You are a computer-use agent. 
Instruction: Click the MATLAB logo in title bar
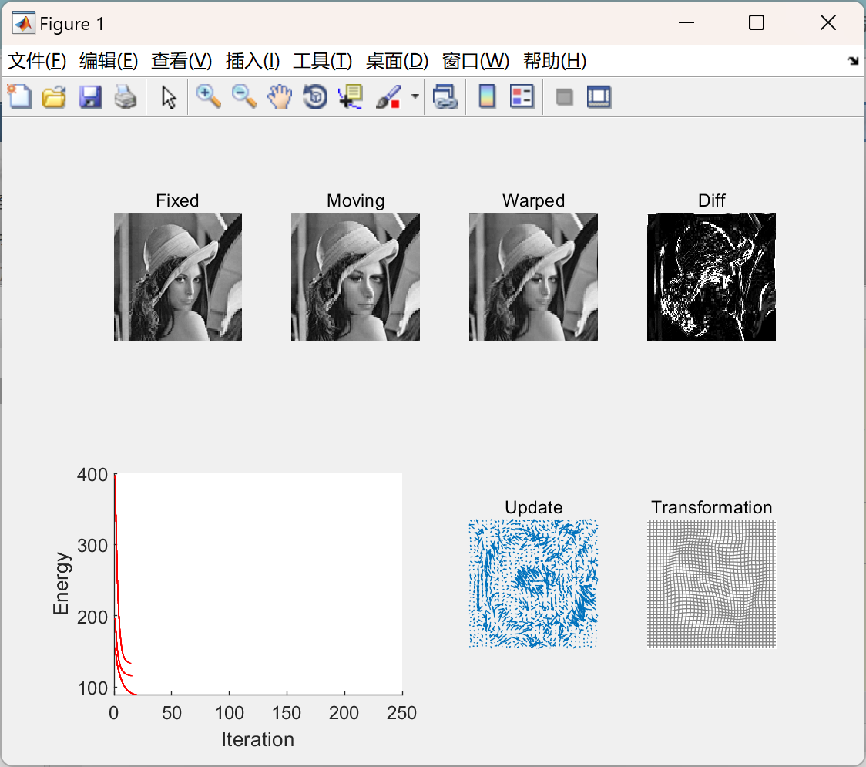point(23,23)
